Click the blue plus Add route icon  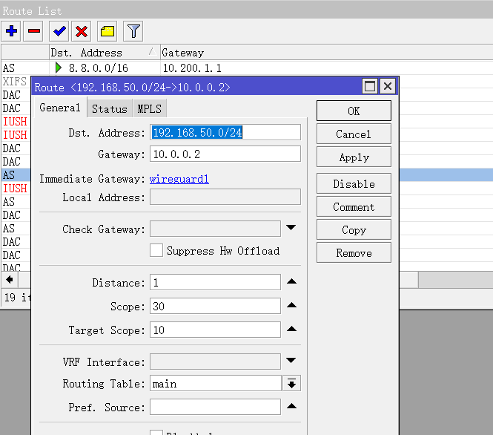(12, 31)
